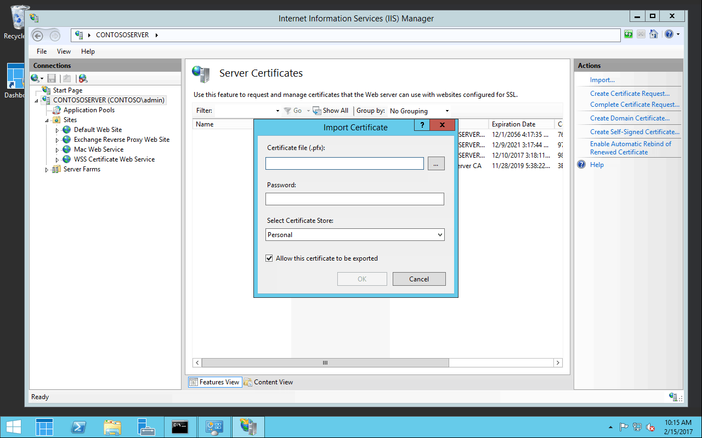Screen dimensions: 702x438
Task: Click the browse (...) button for certificate file
Action: pyautogui.click(x=436, y=164)
